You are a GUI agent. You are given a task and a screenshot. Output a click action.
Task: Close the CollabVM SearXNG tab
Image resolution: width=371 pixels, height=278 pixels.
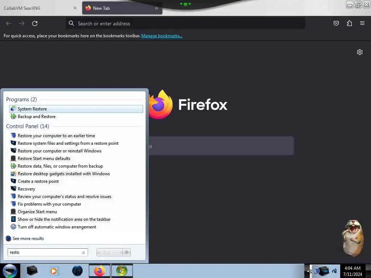[x=75, y=8]
